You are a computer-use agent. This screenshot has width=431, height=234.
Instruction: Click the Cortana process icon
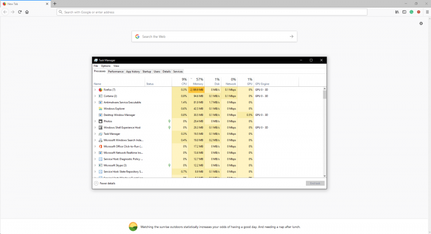click(101, 96)
